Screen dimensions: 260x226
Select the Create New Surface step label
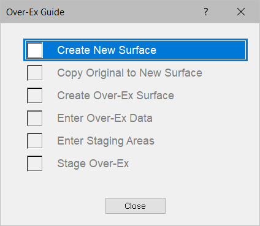[107, 50]
